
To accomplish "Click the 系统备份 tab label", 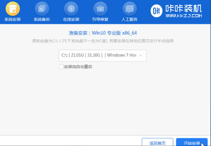I will tap(42, 19).
